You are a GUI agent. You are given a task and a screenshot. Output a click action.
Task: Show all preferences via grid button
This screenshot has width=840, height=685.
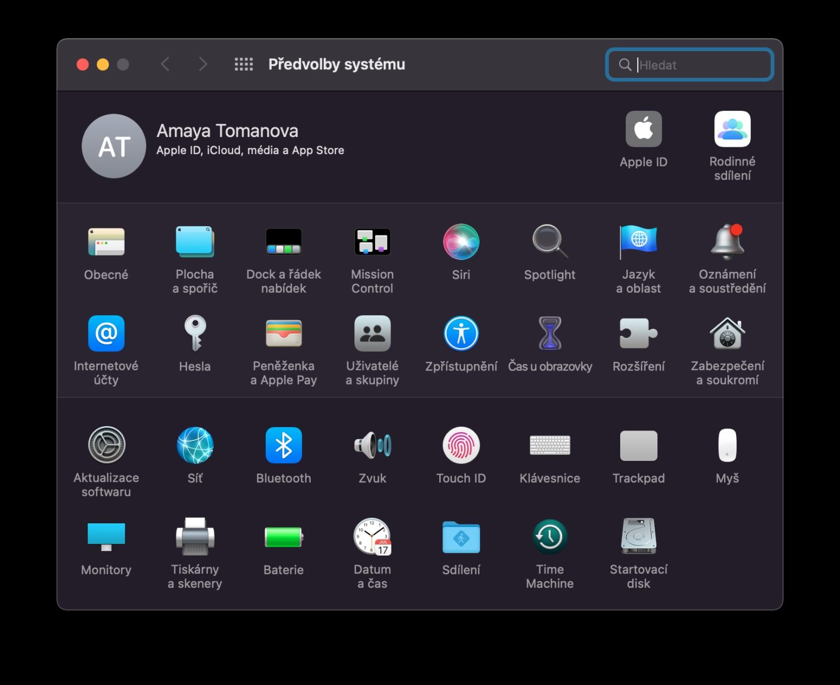pos(244,64)
